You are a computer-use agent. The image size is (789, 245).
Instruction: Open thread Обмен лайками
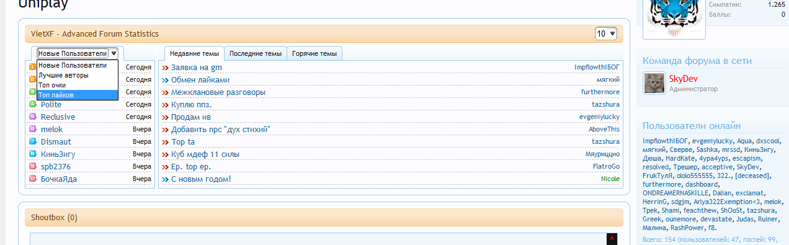[x=200, y=79]
